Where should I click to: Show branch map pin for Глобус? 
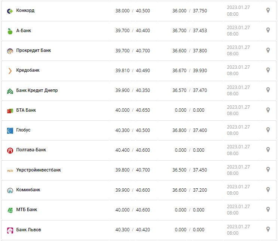[268, 130]
